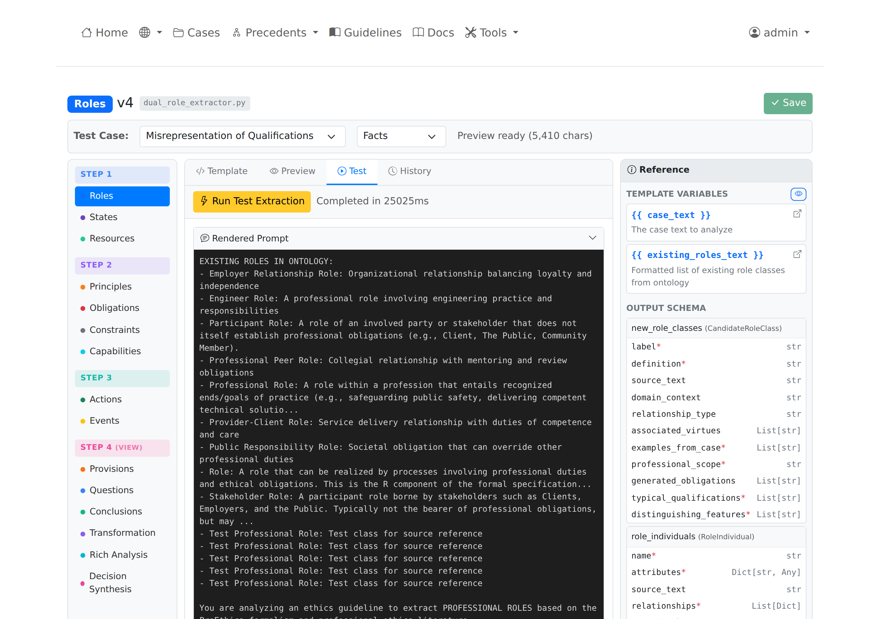
Task: Click the STEP 3 header
Action: pos(122,378)
